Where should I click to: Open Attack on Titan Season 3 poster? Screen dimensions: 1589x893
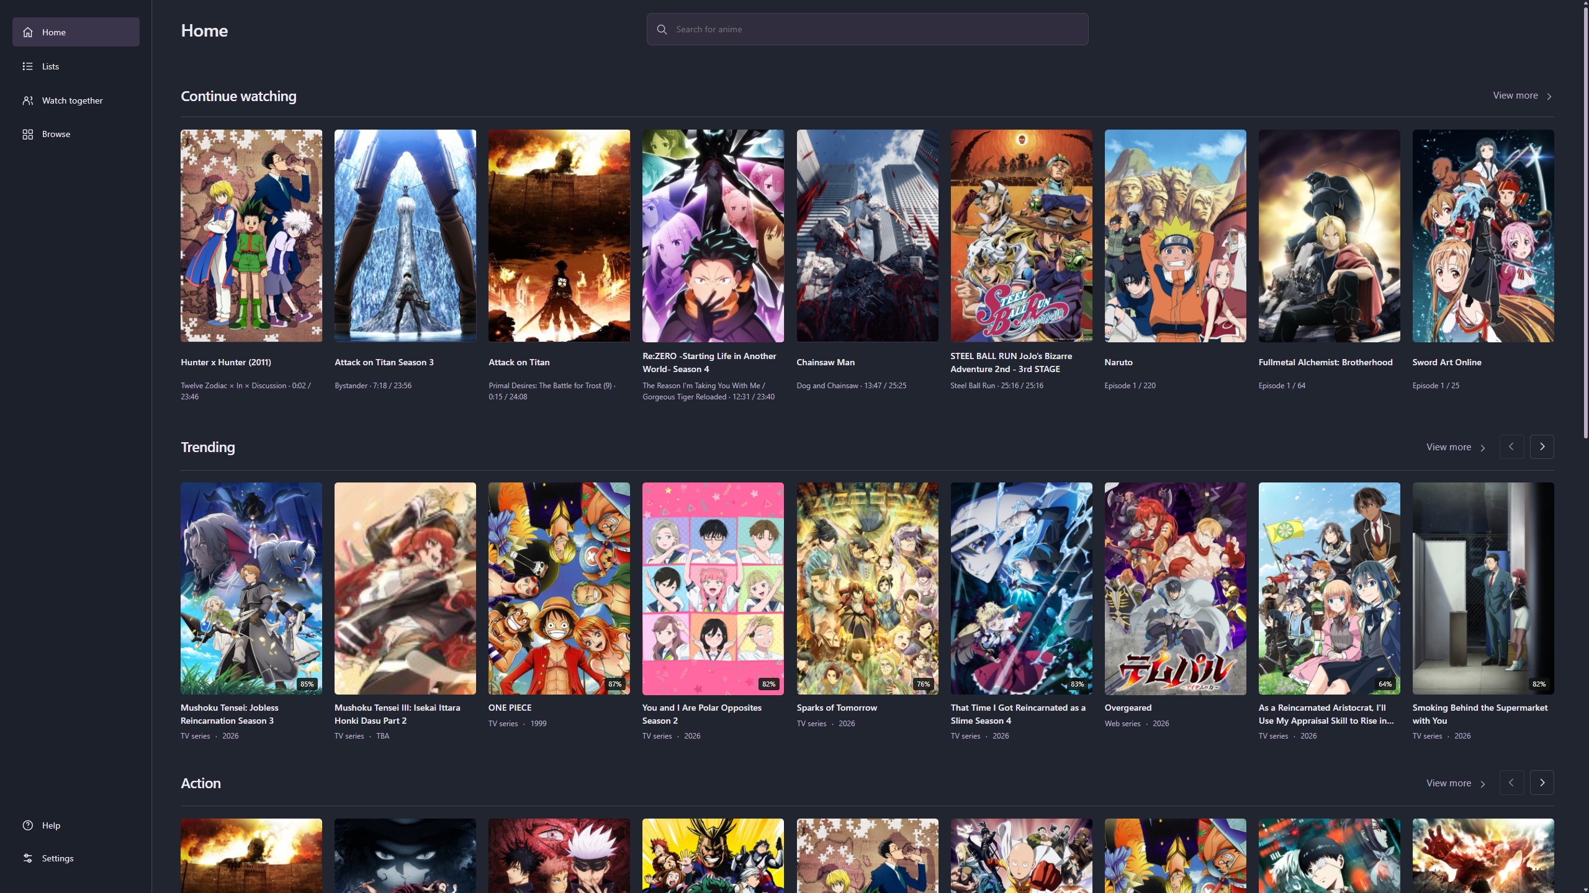pos(405,236)
